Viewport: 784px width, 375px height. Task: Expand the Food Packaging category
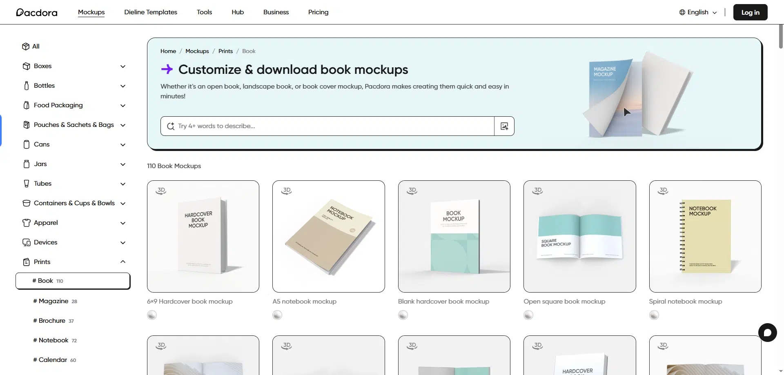(123, 106)
